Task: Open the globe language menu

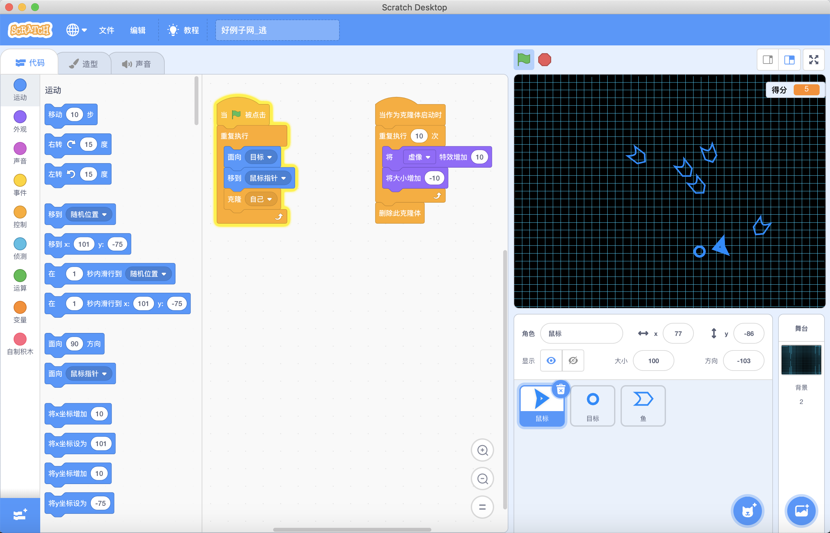Action: tap(77, 30)
